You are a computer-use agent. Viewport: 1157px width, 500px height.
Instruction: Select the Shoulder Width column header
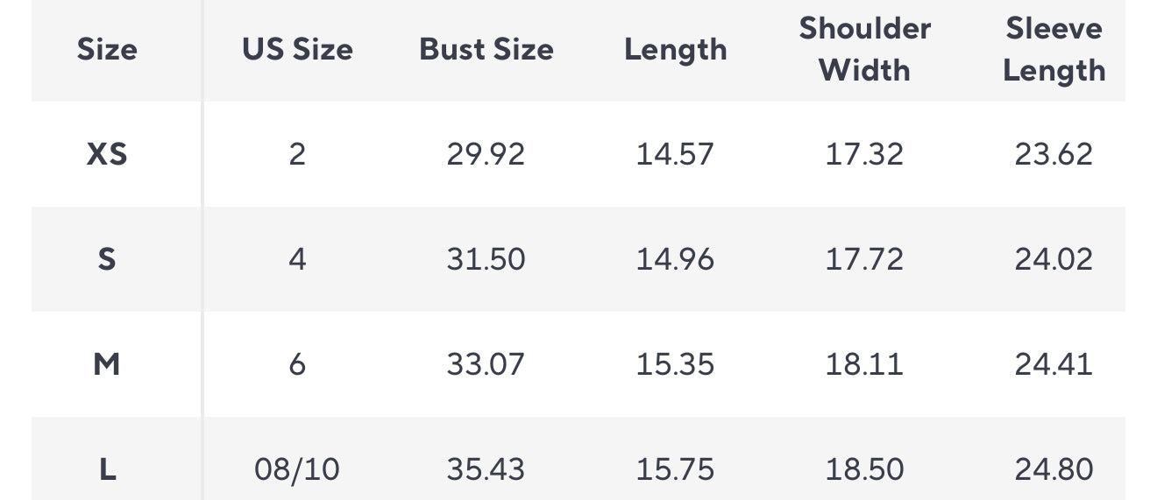pos(864,49)
